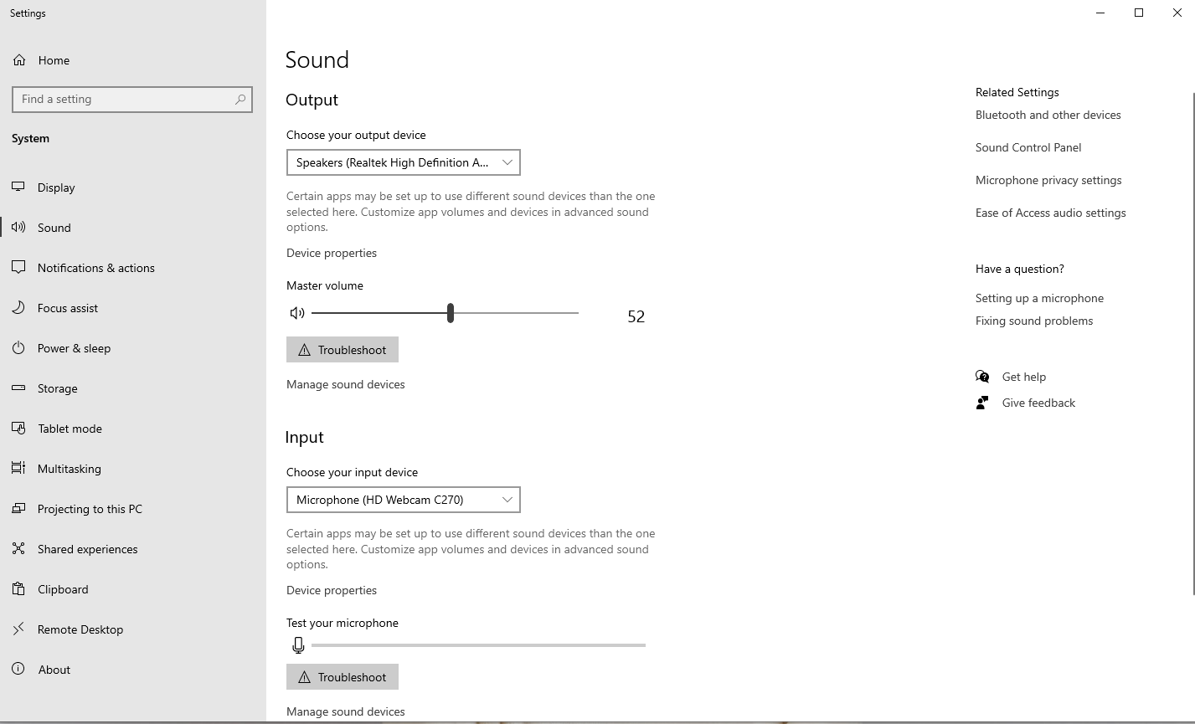The height and width of the screenshot is (724, 1195).
Task: Maximize the Settings window
Action: 1139,13
